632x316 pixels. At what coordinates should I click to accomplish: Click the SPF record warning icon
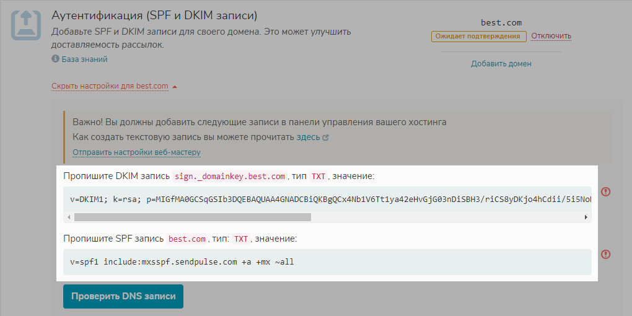605,254
